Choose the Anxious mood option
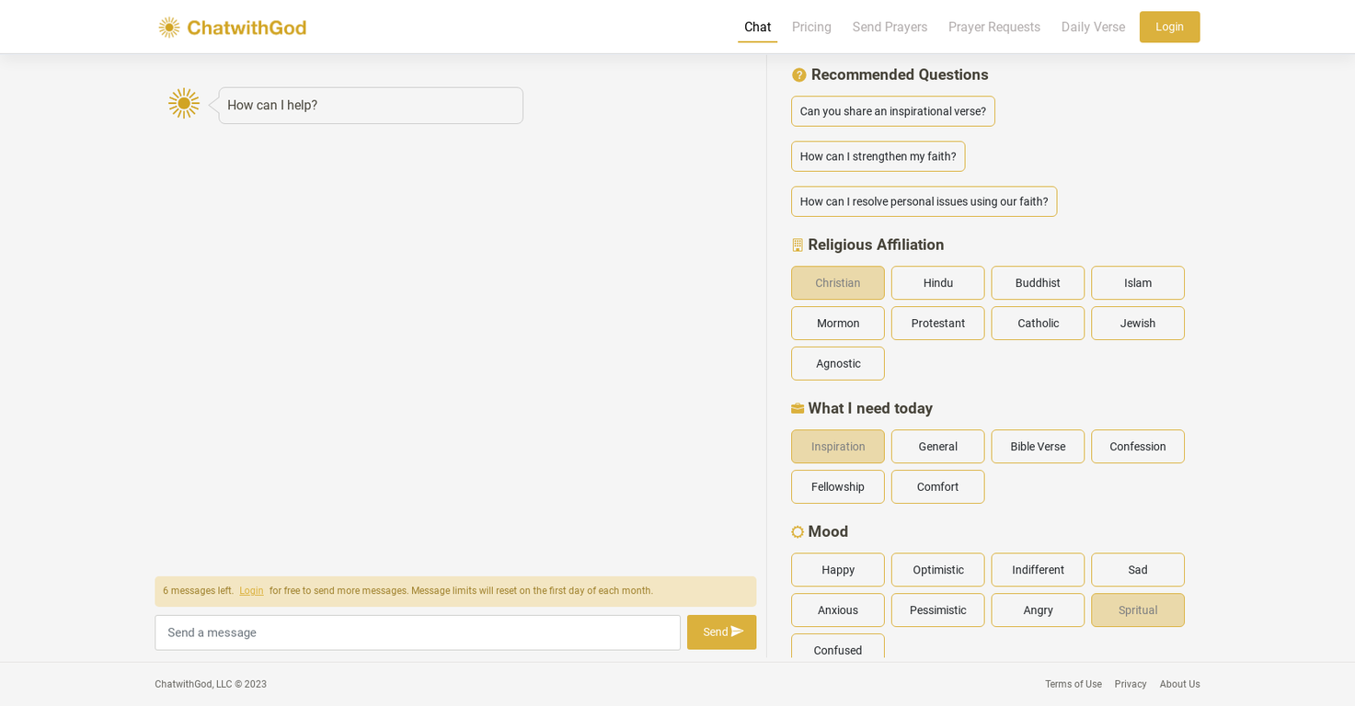1355x706 pixels. (837, 610)
